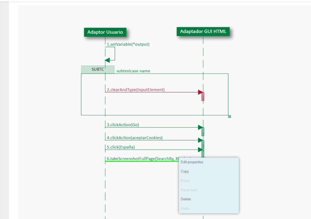
Task: Click the Undo entry in the context menu
Action: tap(185, 209)
